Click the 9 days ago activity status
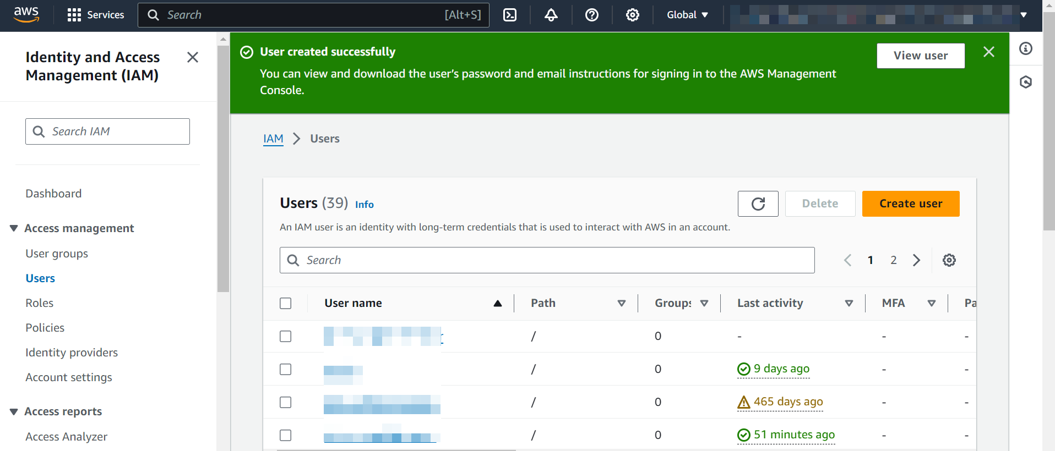The height and width of the screenshot is (451, 1055). [x=774, y=369]
